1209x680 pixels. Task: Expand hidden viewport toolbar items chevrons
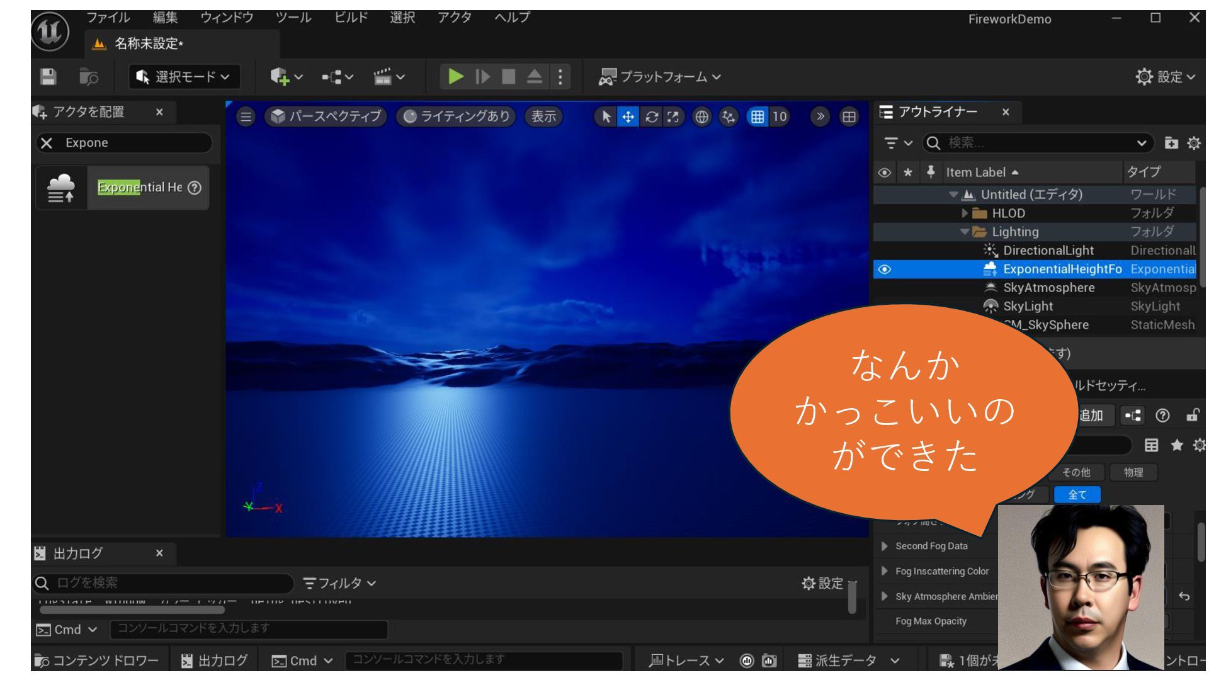point(820,116)
